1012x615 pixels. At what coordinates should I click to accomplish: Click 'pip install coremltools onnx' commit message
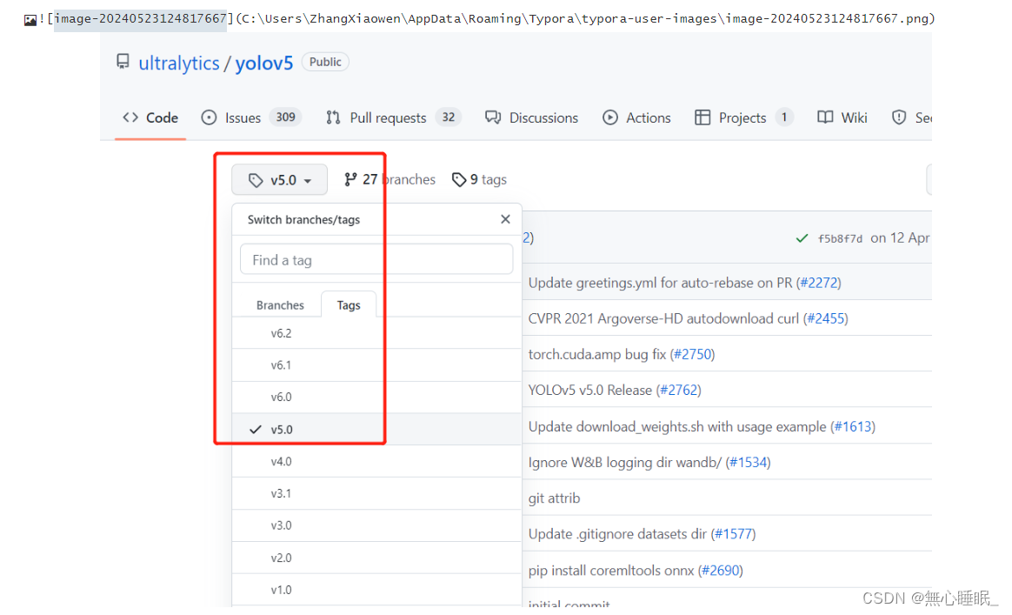point(611,571)
